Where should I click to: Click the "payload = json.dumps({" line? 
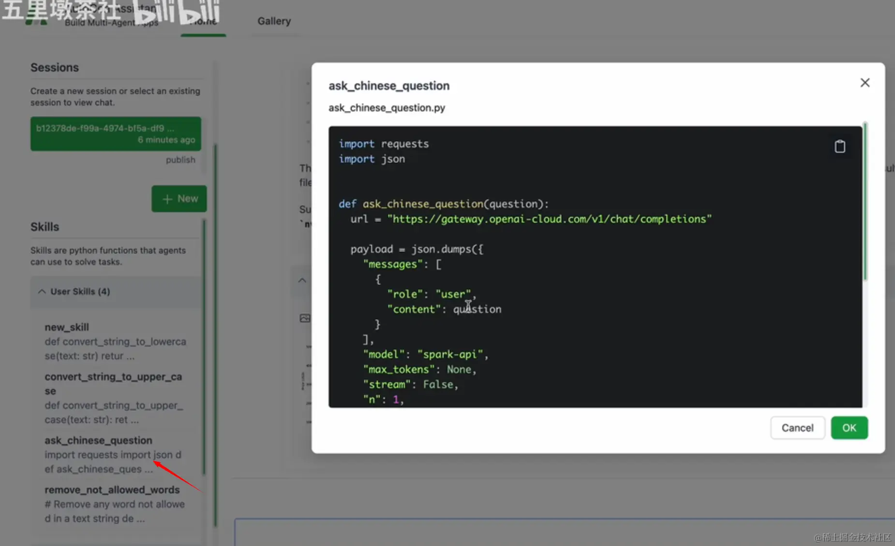point(417,249)
